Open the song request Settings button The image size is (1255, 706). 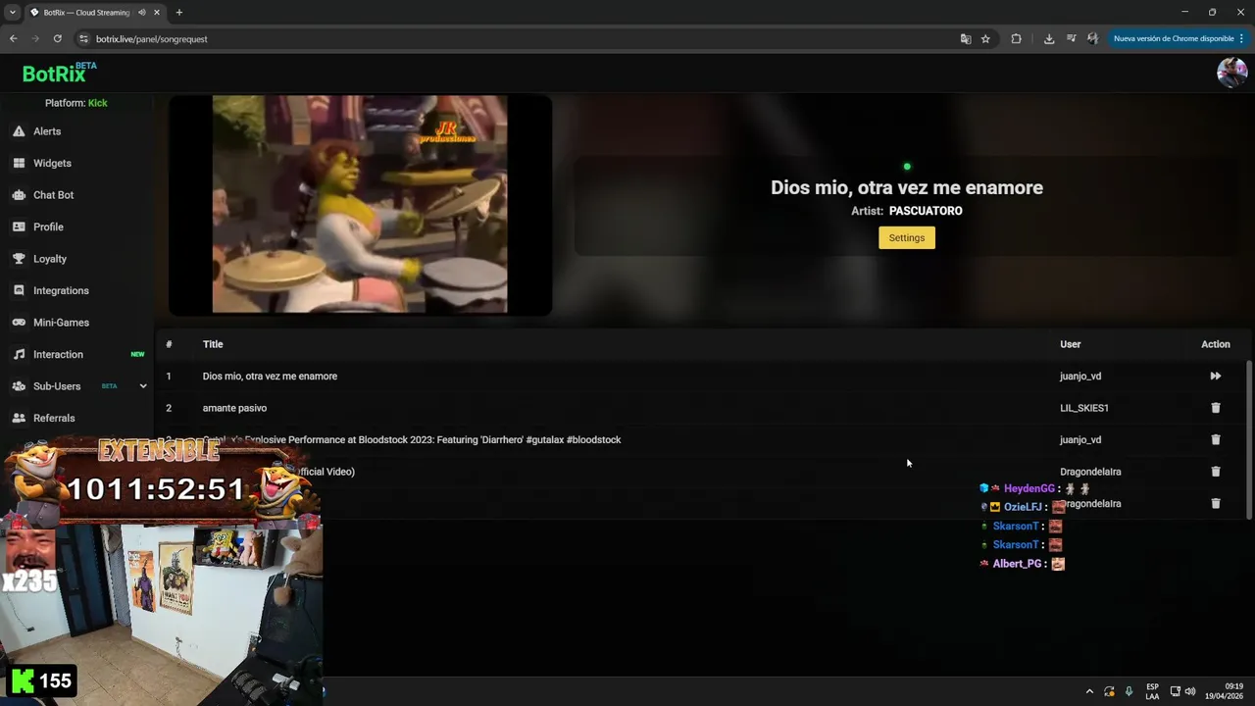(907, 237)
